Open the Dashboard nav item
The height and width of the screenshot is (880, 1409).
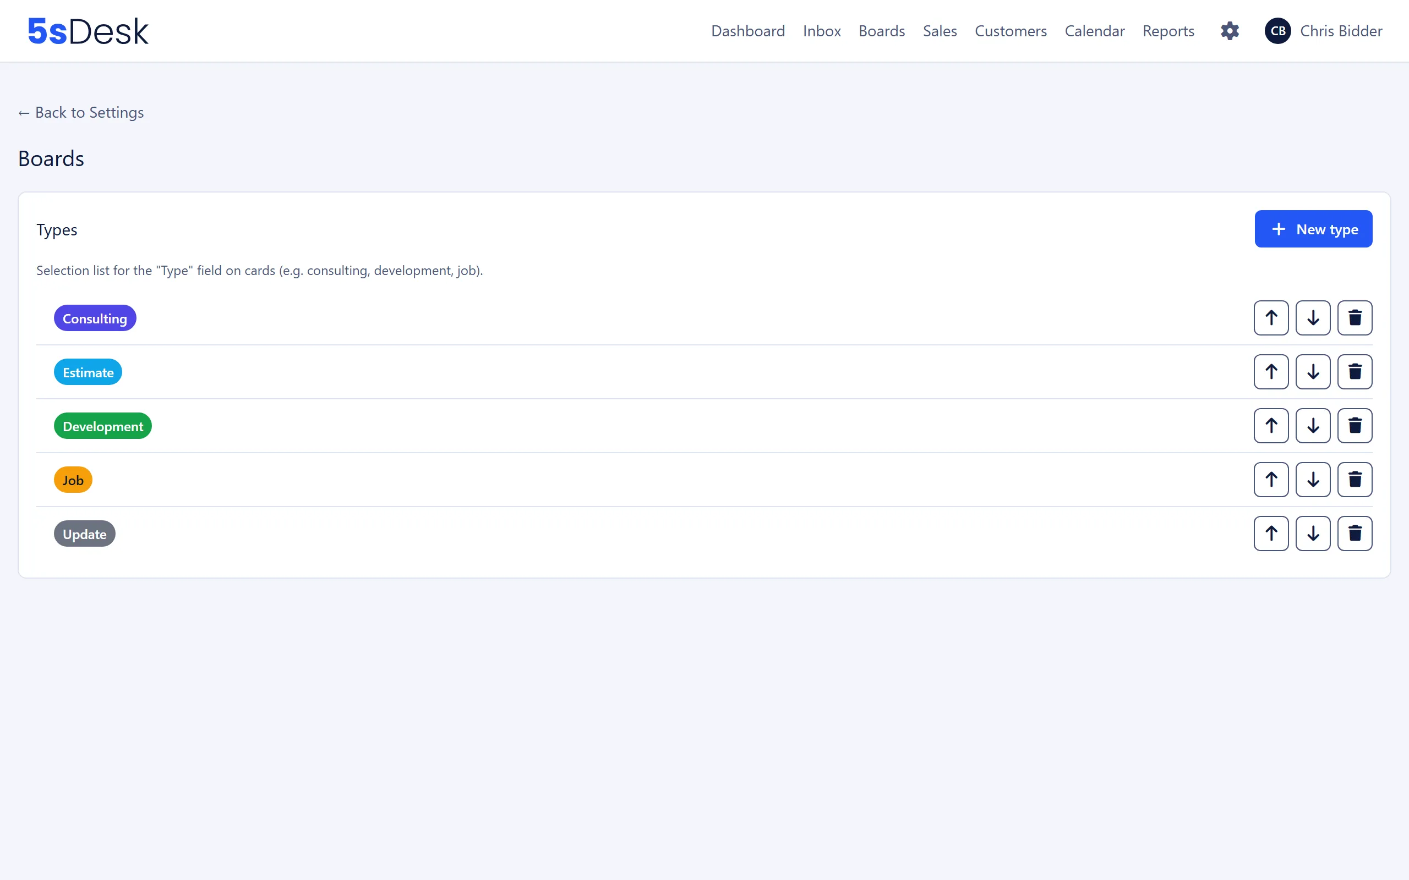tap(747, 31)
